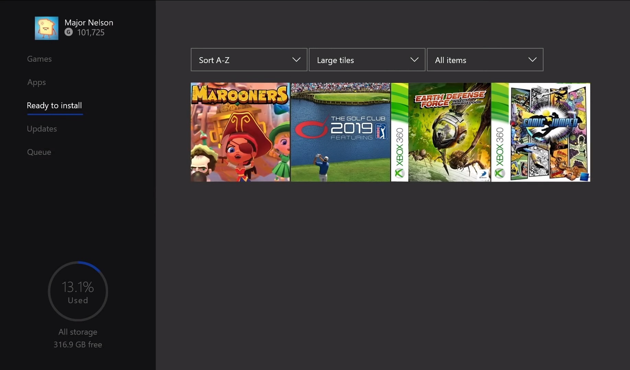The image size is (630, 370).
Task: Click the 13.1% Used storage ring
Action: pyautogui.click(x=78, y=291)
